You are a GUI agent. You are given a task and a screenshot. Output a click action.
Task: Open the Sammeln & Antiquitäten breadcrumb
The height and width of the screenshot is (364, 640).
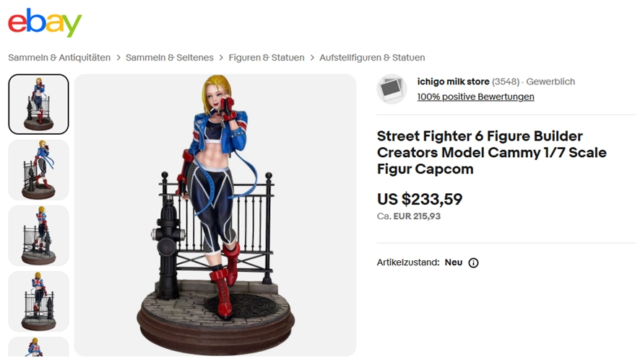pyautogui.click(x=59, y=58)
